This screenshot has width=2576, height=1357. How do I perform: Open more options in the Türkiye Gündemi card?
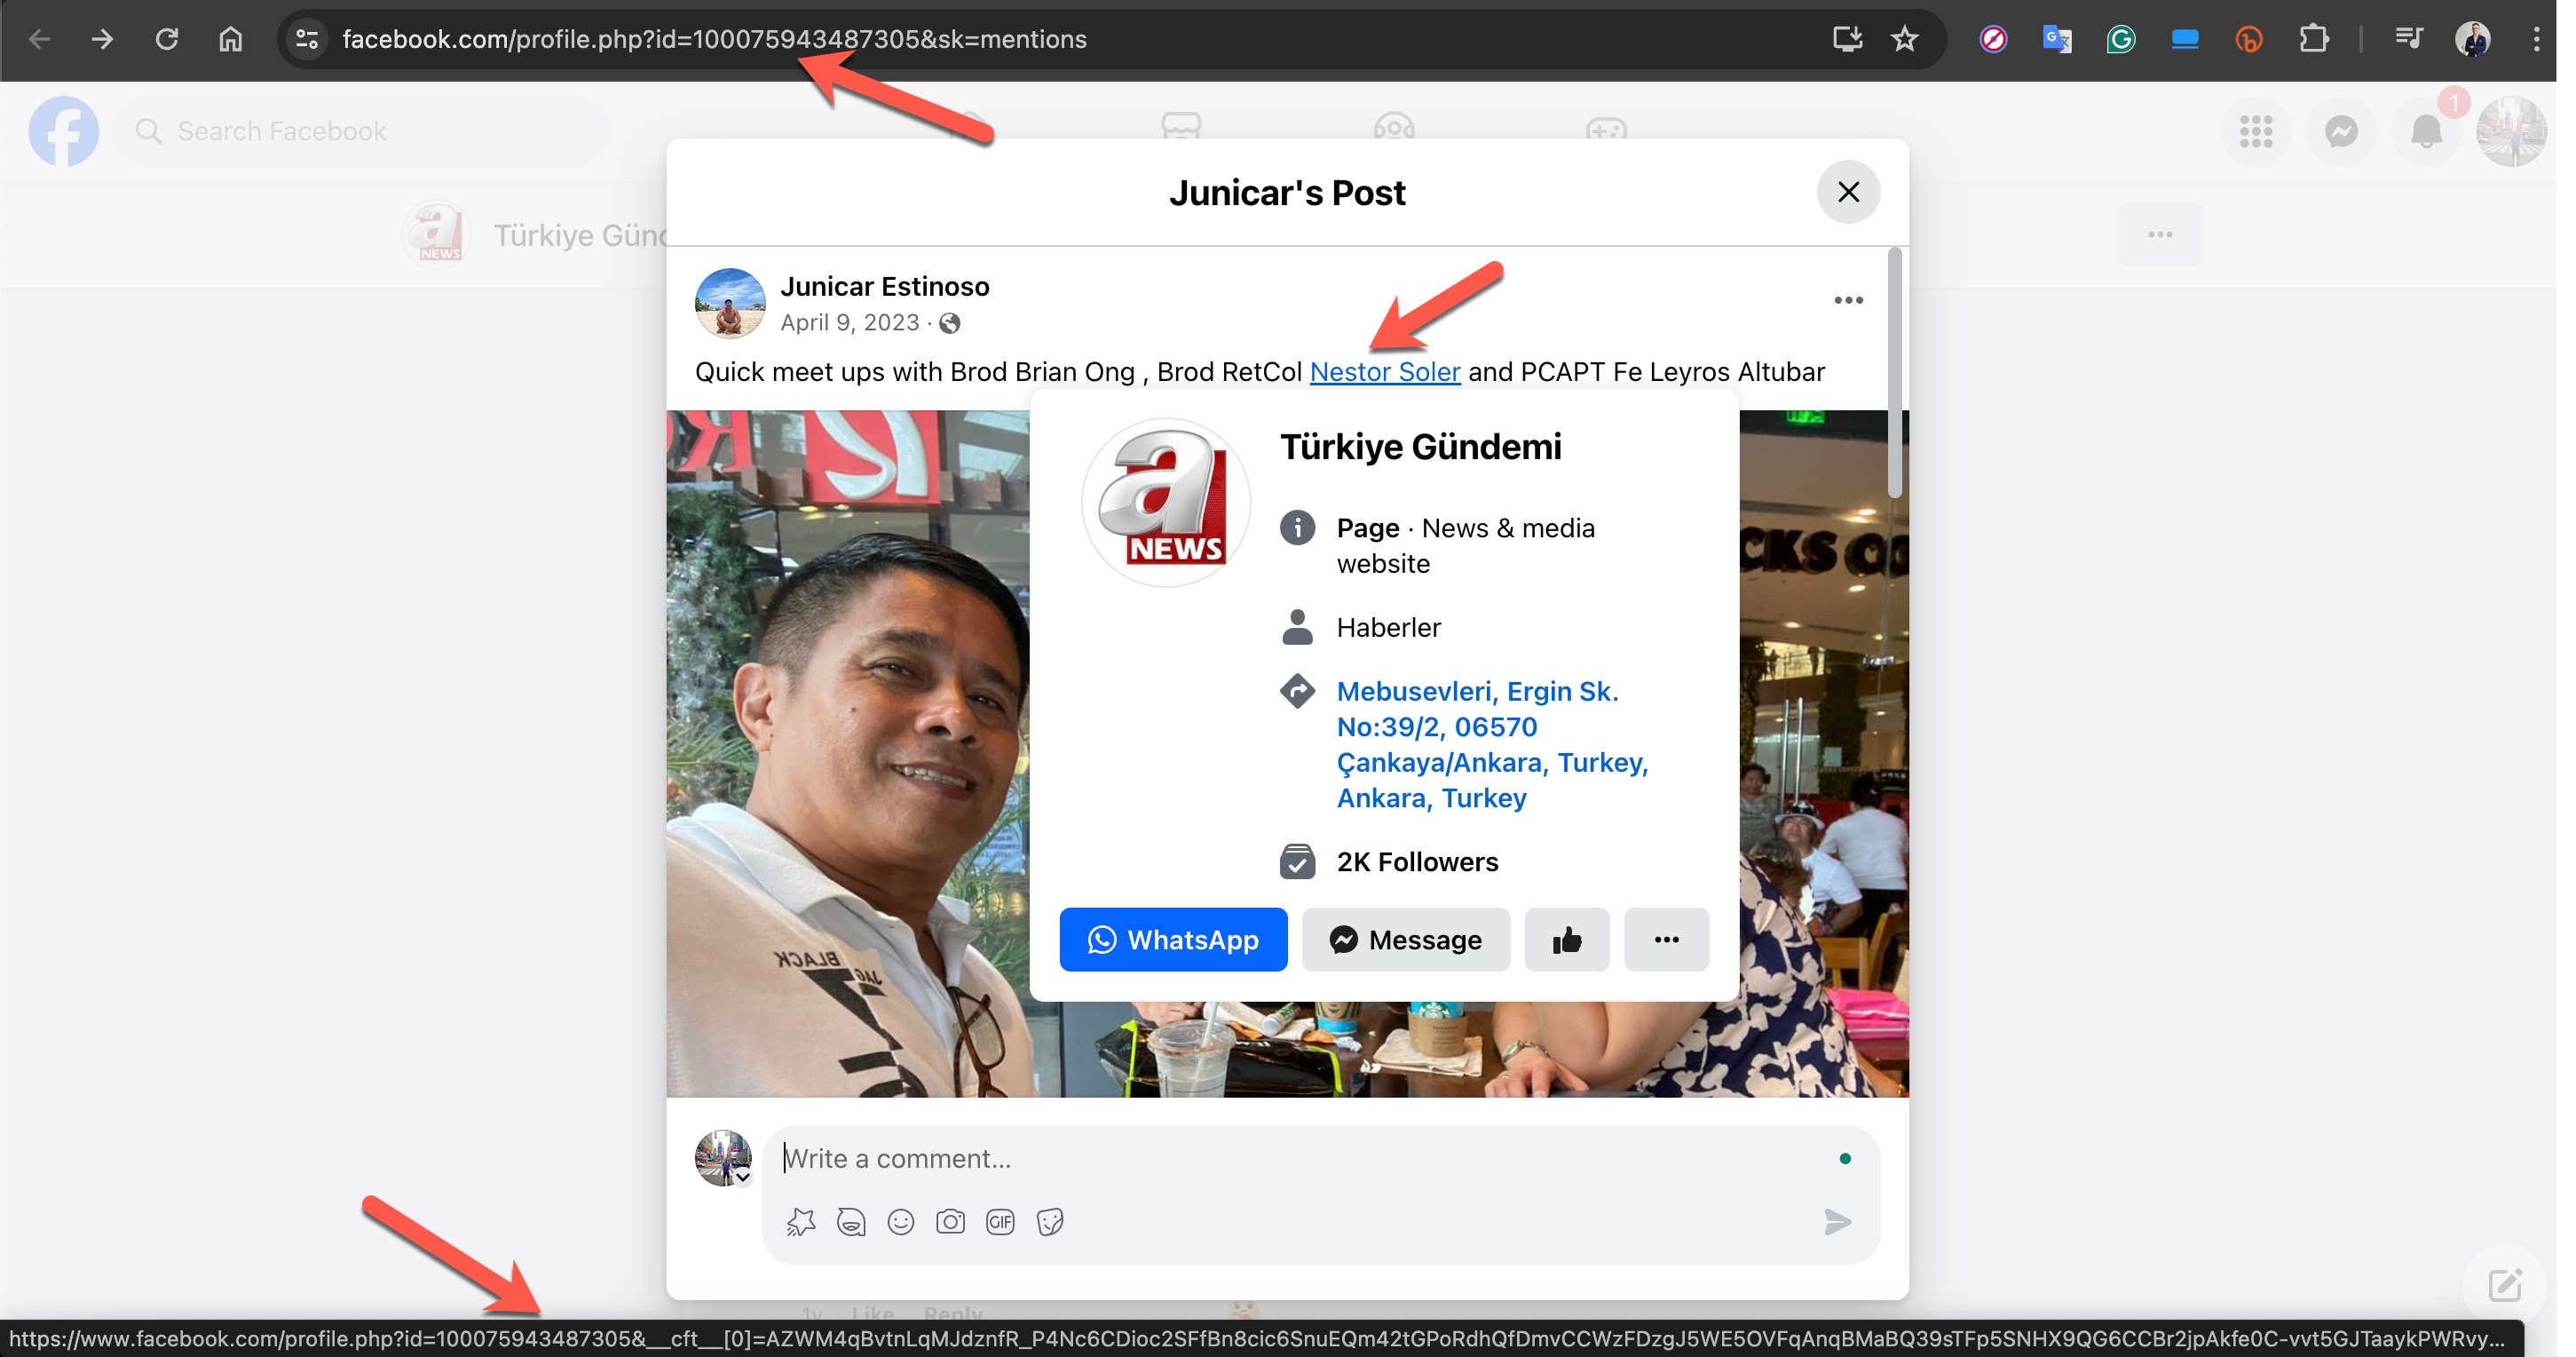tap(1666, 940)
